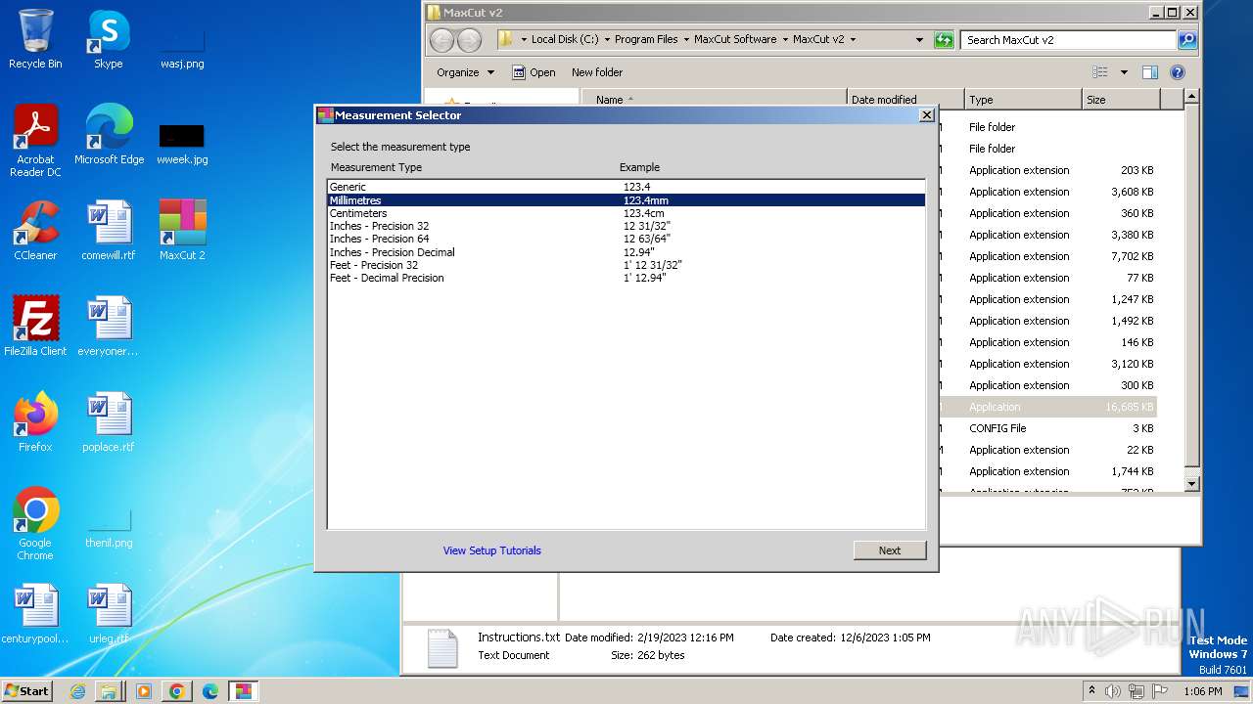Select wweek.jpg desktop file
1253x704 pixels.
click(x=182, y=143)
